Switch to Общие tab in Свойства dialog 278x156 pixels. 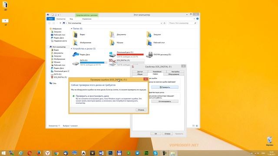[140, 74]
